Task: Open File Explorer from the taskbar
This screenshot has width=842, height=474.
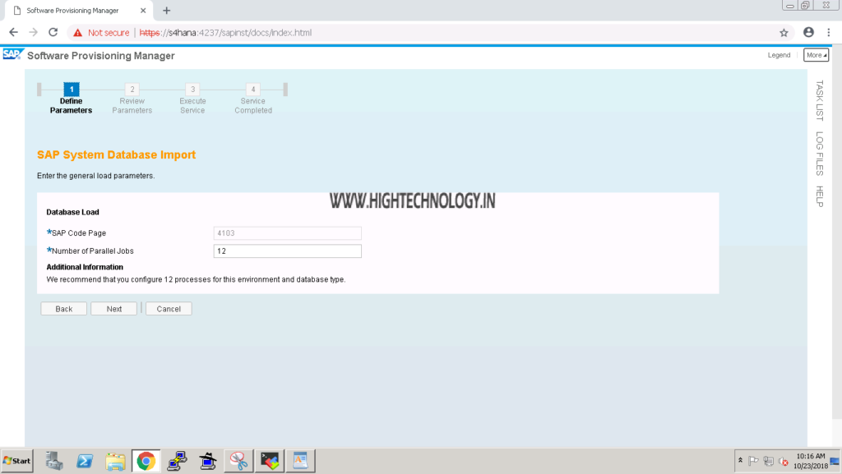Action: point(115,461)
